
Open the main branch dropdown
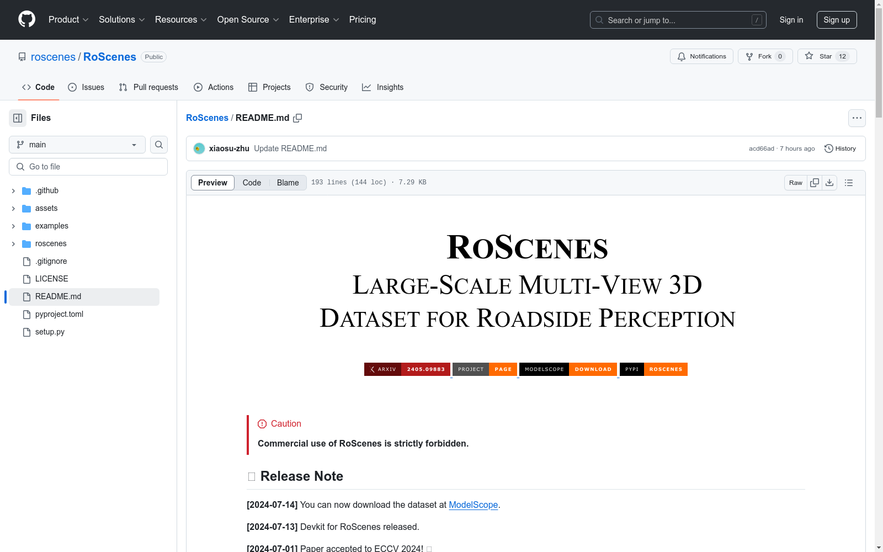77,145
